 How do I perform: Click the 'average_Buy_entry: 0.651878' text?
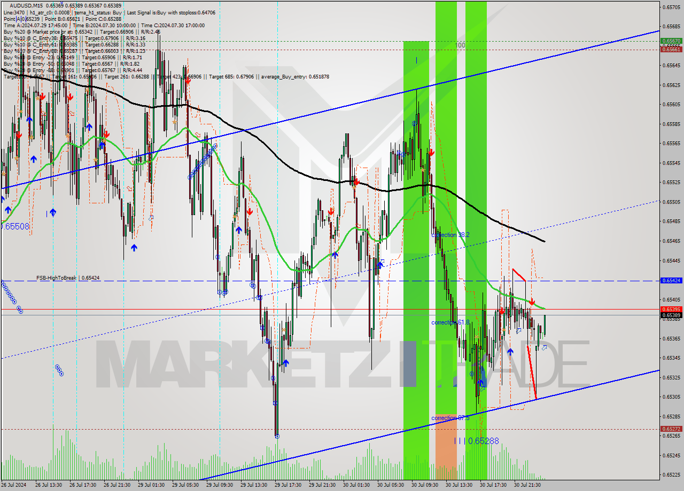click(x=295, y=76)
